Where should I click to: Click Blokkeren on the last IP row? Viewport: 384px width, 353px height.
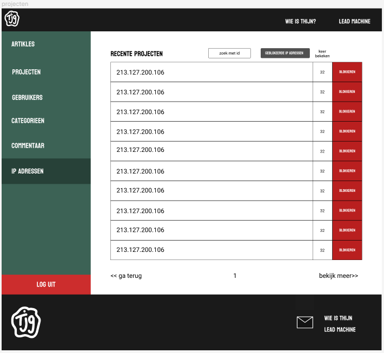347,250
